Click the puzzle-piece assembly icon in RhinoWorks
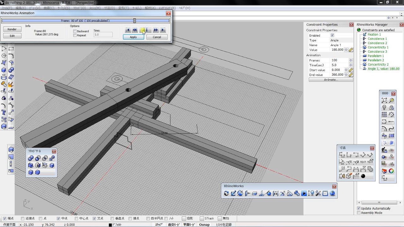This screenshot has width=404, height=227. (297, 193)
